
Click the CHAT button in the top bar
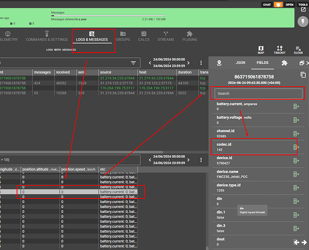(x=267, y=5)
